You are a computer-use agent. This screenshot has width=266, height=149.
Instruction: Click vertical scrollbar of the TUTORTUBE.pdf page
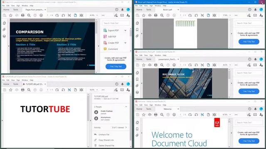click(x=88, y=108)
